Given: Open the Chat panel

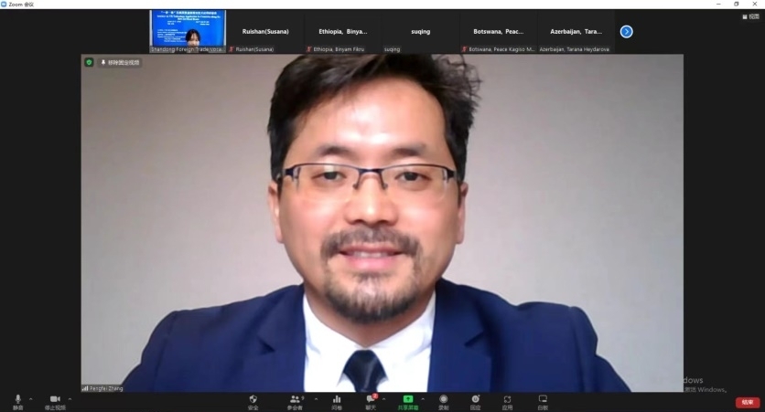Looking at the screenshot, I should [371, 400].
